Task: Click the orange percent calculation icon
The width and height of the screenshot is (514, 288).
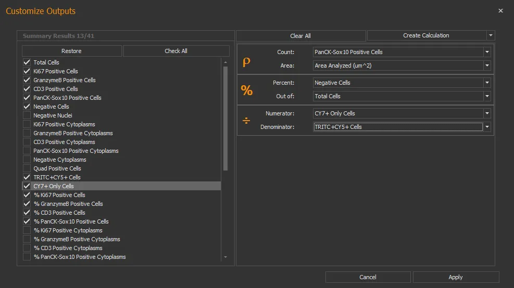Action: (246, 90)
